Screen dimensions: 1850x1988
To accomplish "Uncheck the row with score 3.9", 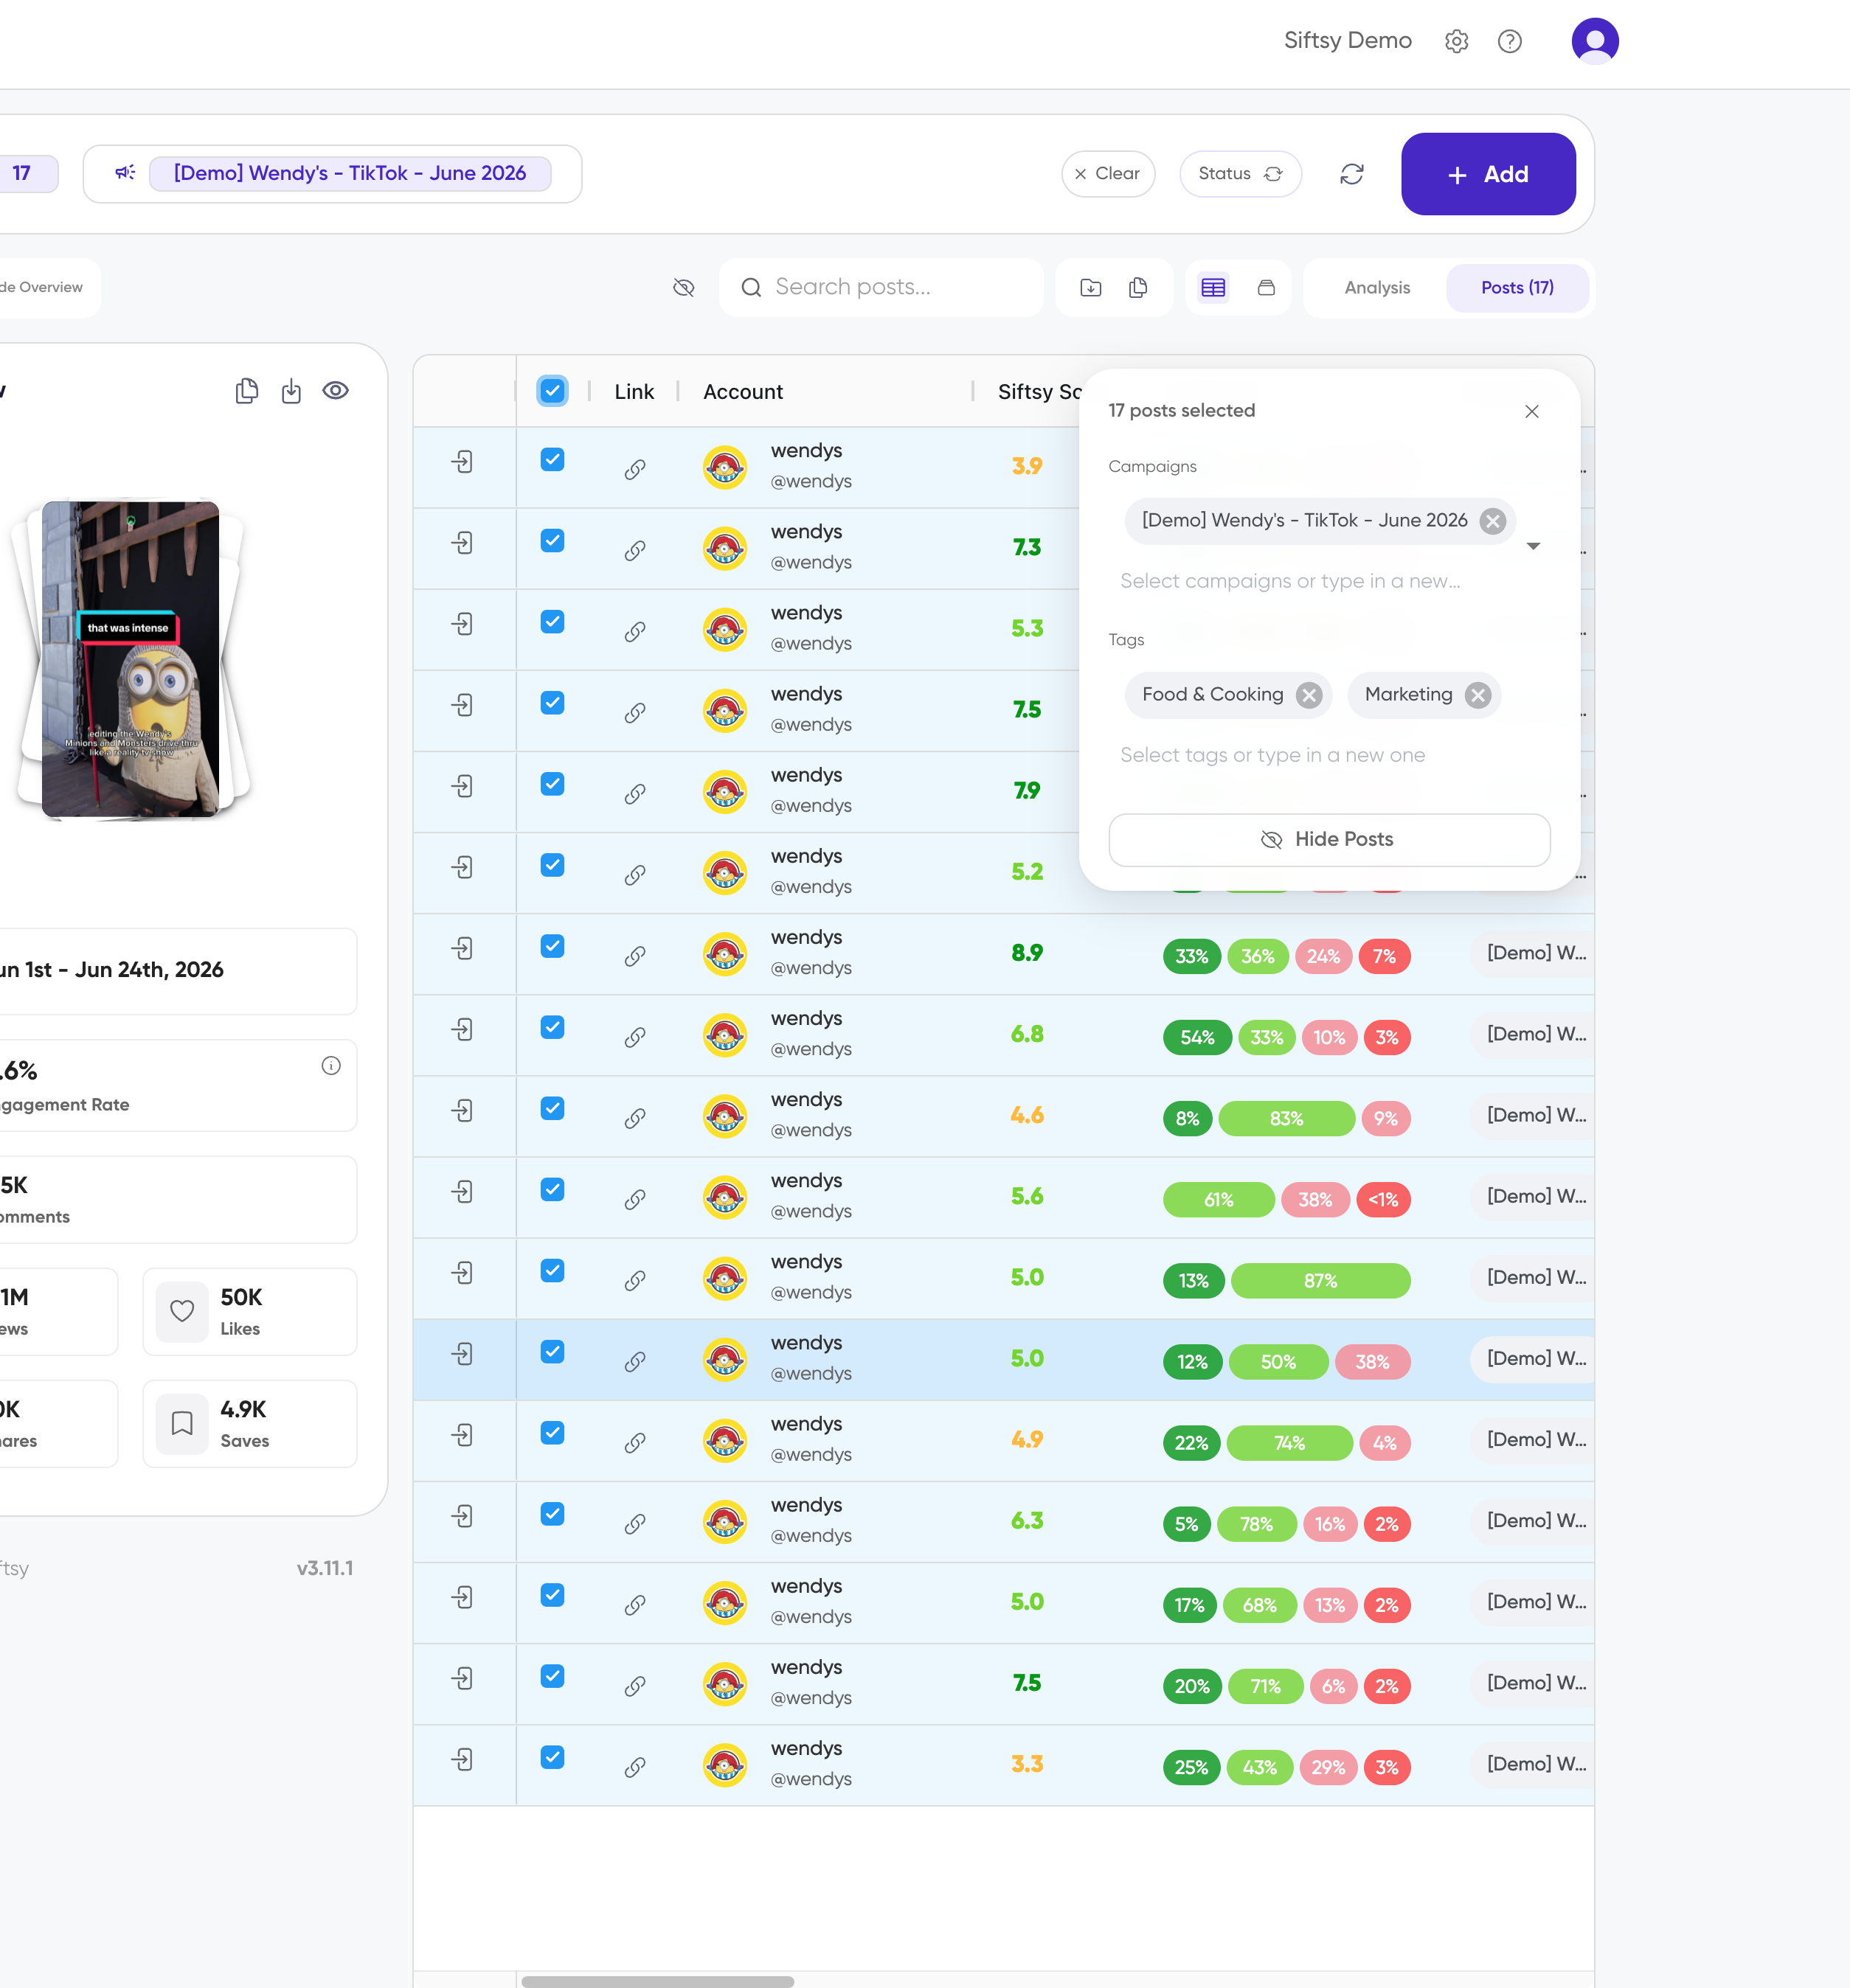I will pyautogui.click(x=552, y=459).
